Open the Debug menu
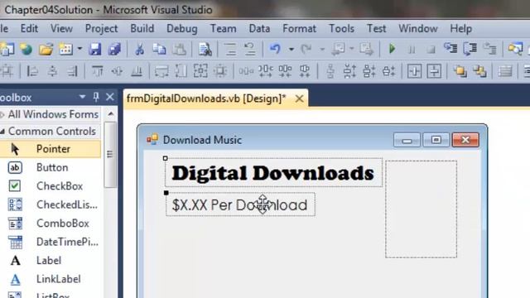 pyautogui.click(x=182, y=29)
